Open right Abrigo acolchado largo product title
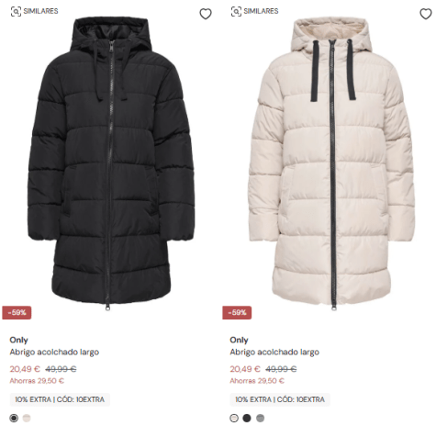 pos(274,352)
